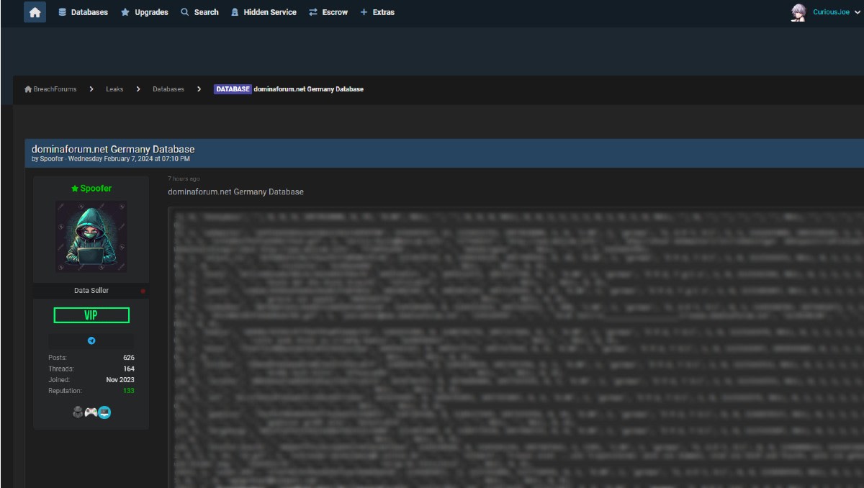Viewport: 864px width, 488px height.
Task: Click the Hidden Service onion icon
Action: [235, 12]
